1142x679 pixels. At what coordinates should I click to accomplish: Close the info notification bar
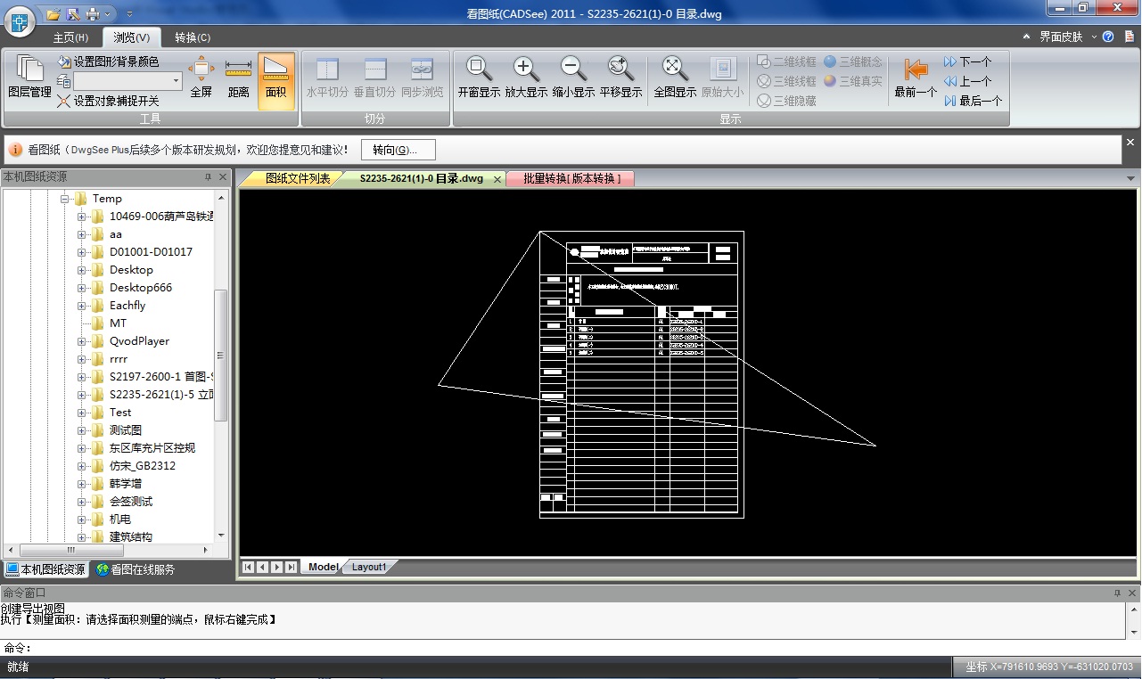tap(1130, 143)
